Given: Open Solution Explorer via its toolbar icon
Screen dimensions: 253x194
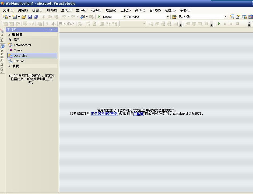Looking at the screenshot, I should (x=232, y=17).
